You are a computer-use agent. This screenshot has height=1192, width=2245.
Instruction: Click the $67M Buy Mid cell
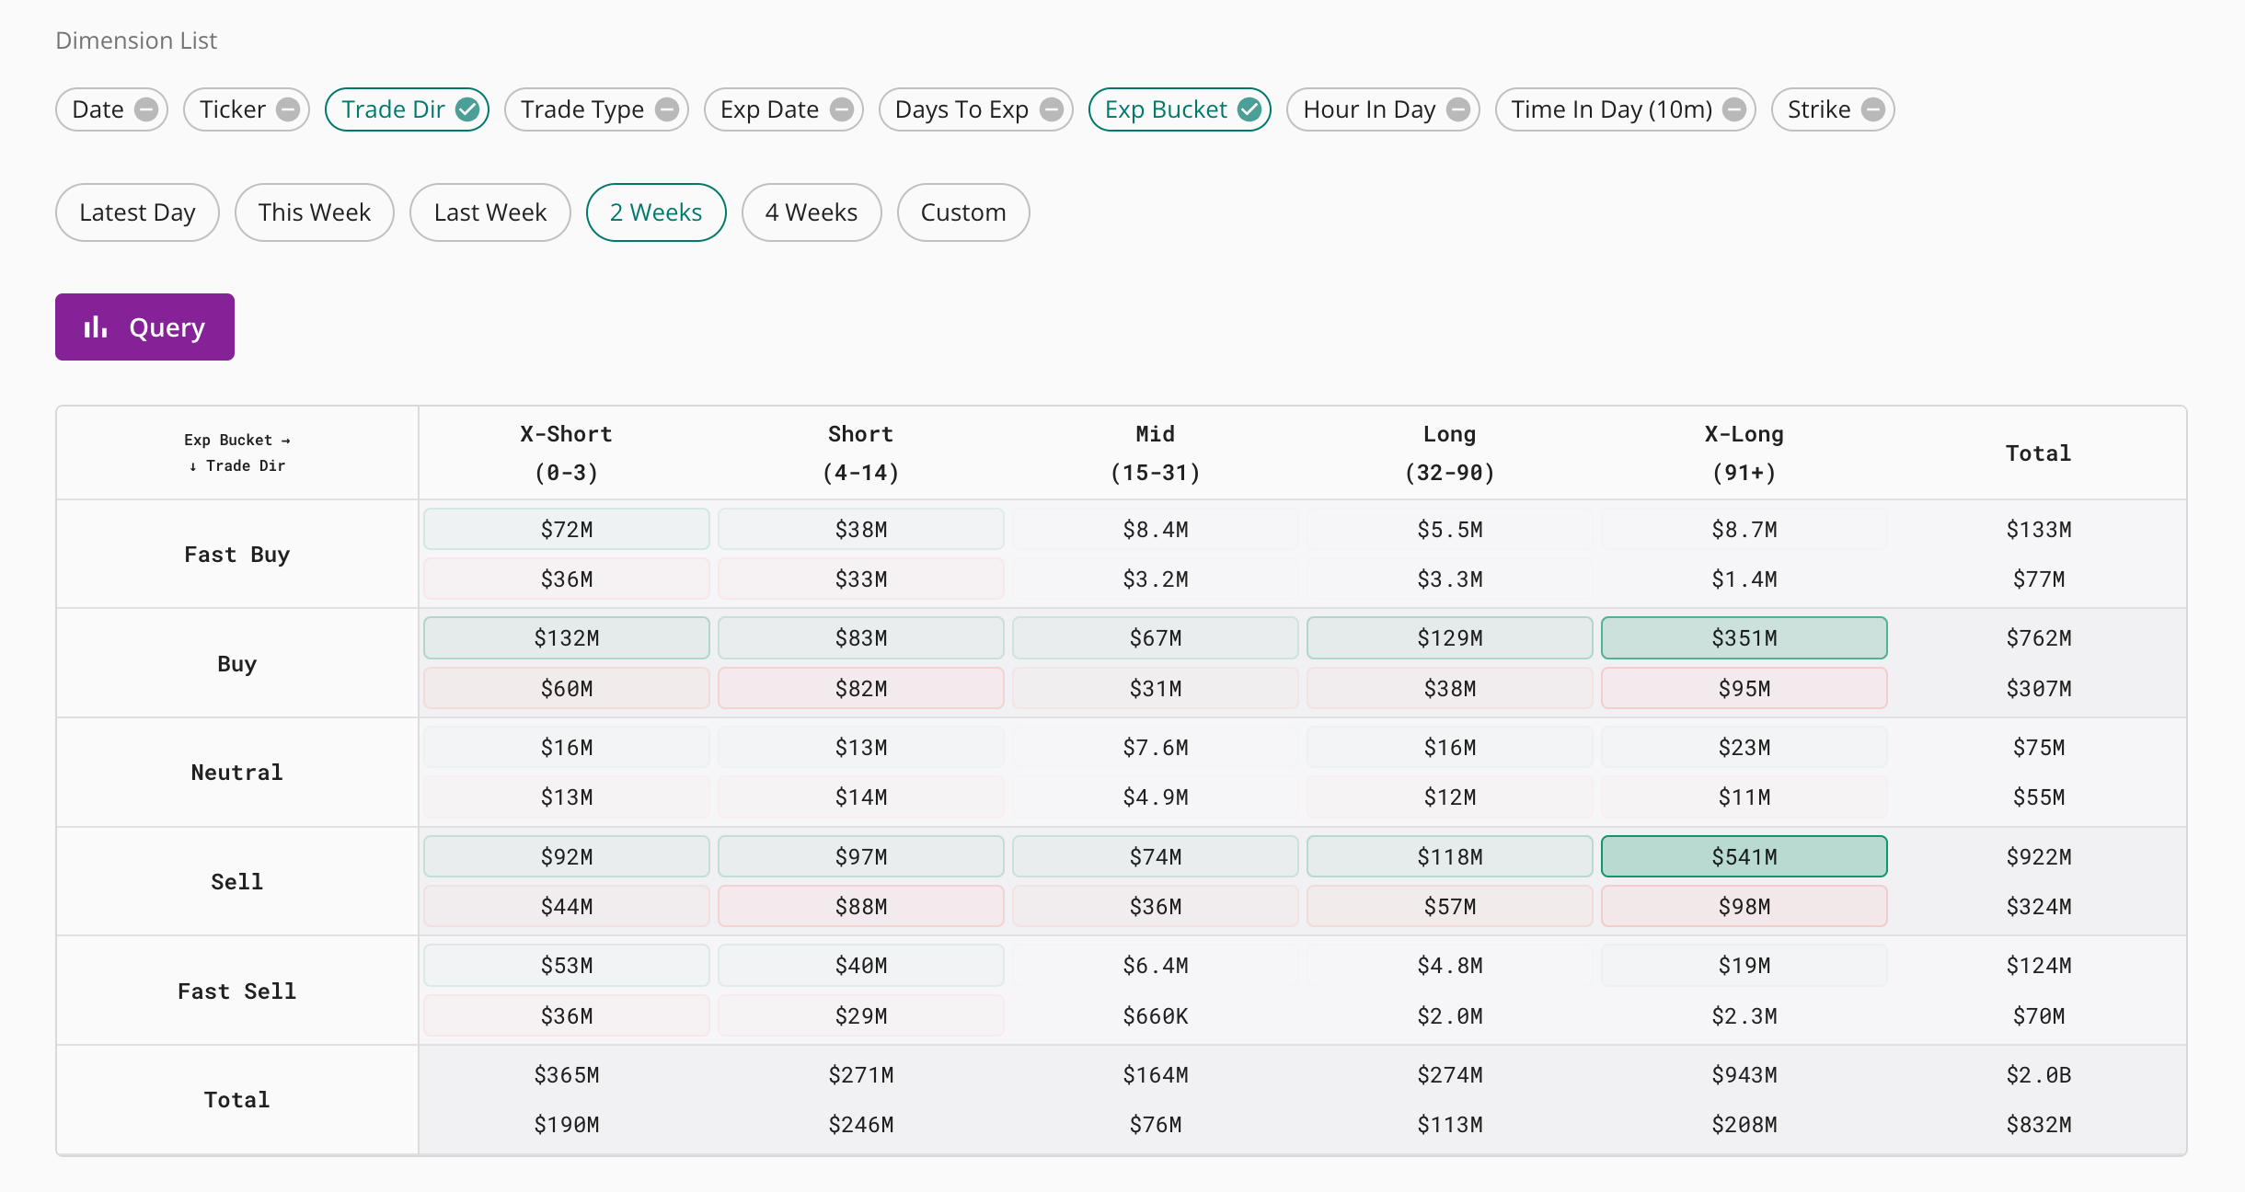pos(1156,638)
